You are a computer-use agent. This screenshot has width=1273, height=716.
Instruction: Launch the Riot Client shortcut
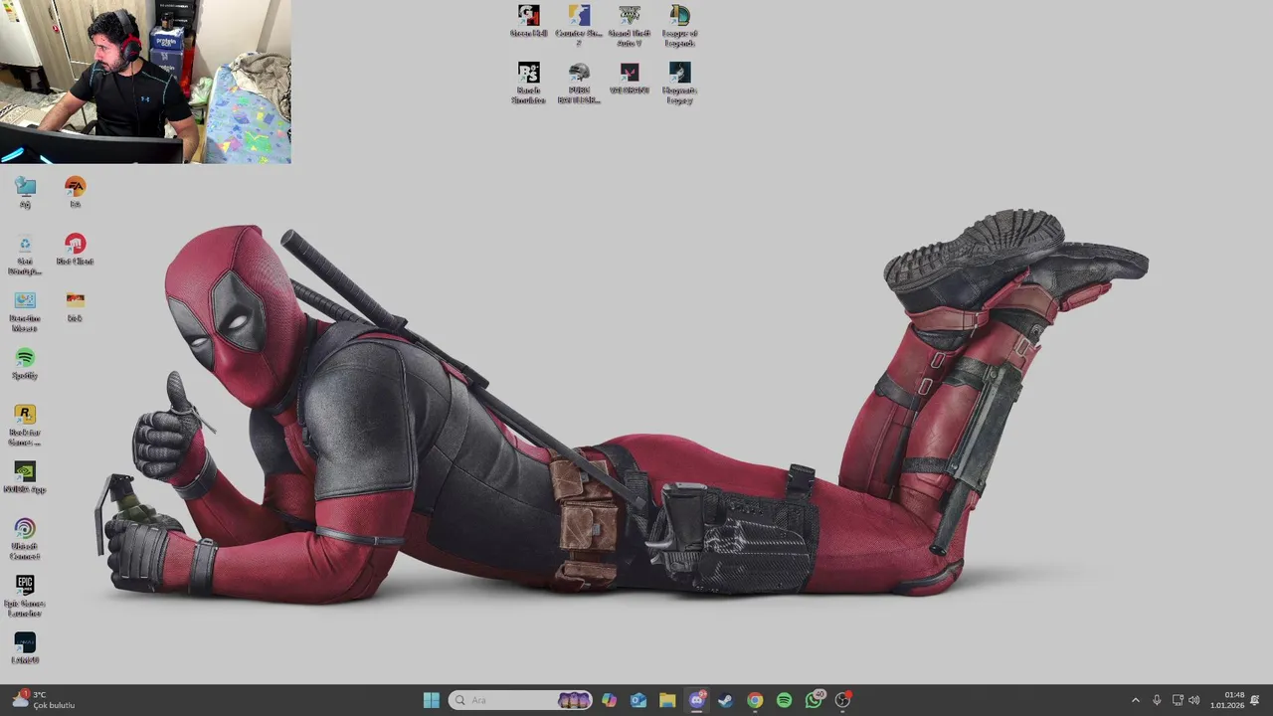(75, 250)
